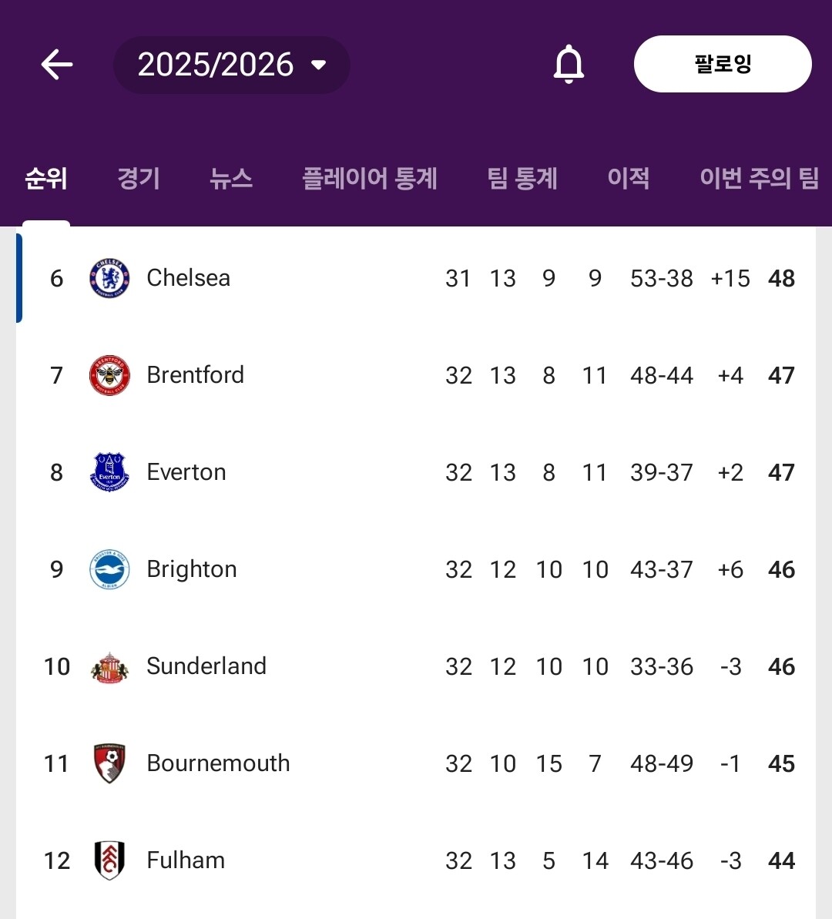Open the Chelsea team name link

(189, 278)
